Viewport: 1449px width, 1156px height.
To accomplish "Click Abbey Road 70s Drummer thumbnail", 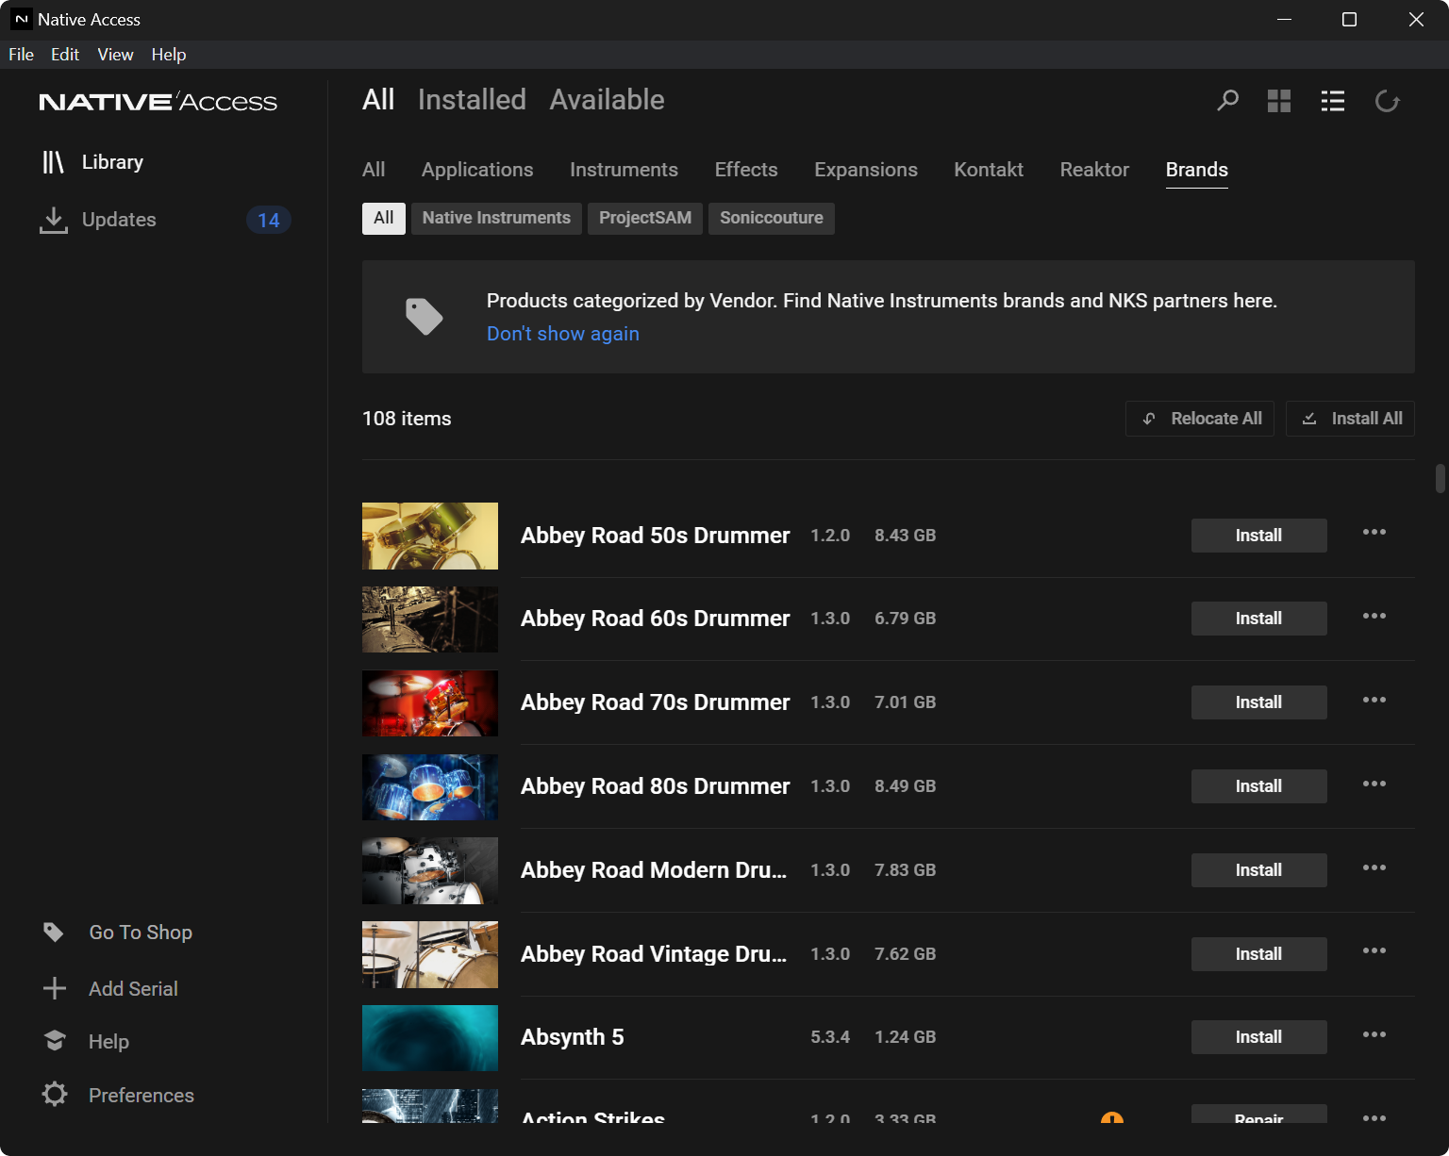I will pos(430,703).
